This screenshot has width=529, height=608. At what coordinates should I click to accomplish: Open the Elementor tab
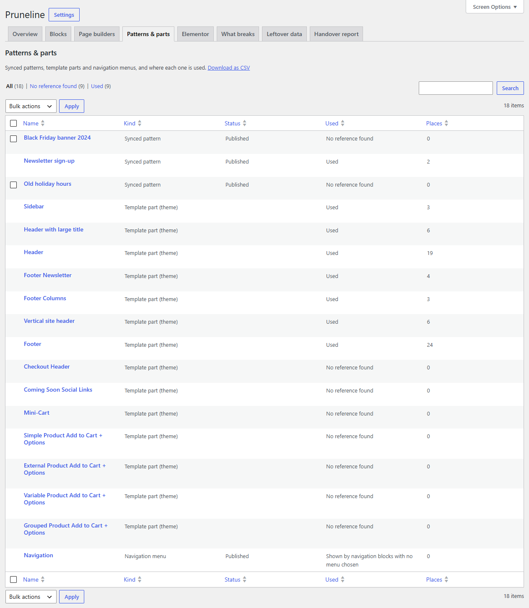pyautogui.click(x=195, y=34)
